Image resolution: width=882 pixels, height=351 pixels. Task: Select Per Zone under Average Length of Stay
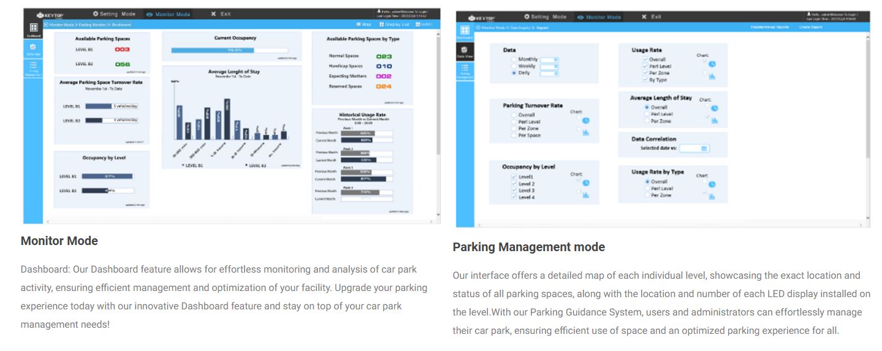click(x=647, y=121)
